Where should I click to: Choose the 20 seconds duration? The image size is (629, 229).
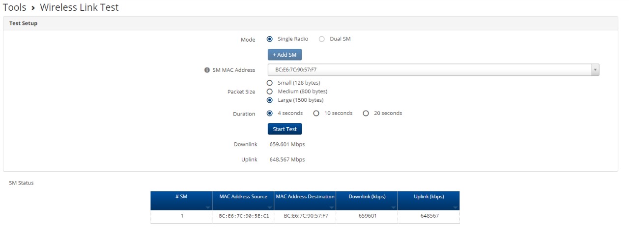pos(366,114)
